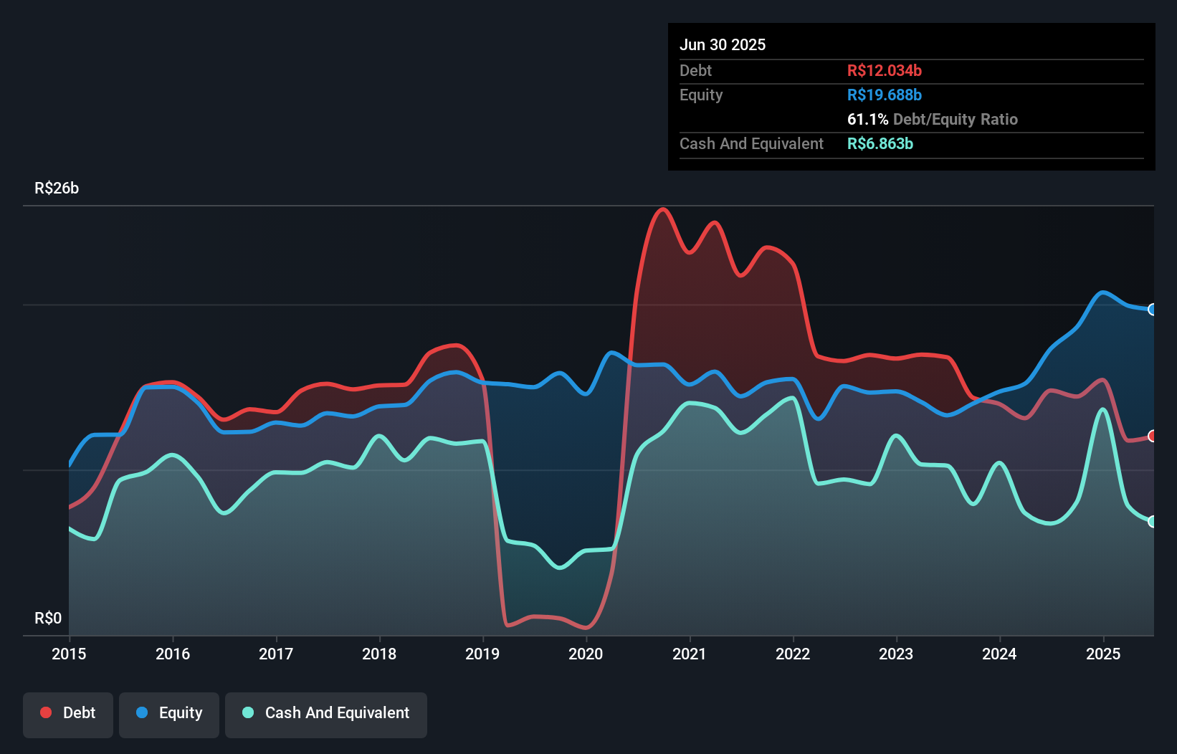Click the blue Equity endpoint marker on chart

point(1152,310)
